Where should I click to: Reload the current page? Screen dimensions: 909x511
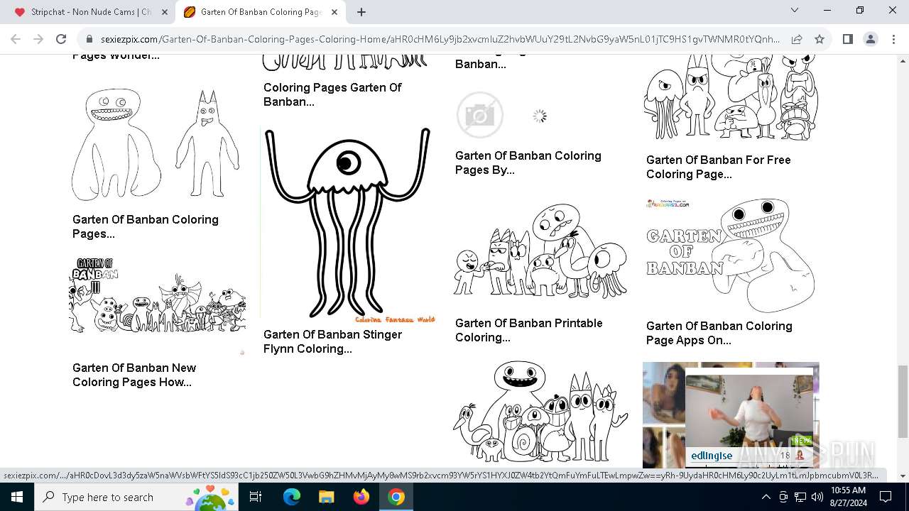pyautogui.click(x=61, y=39)
